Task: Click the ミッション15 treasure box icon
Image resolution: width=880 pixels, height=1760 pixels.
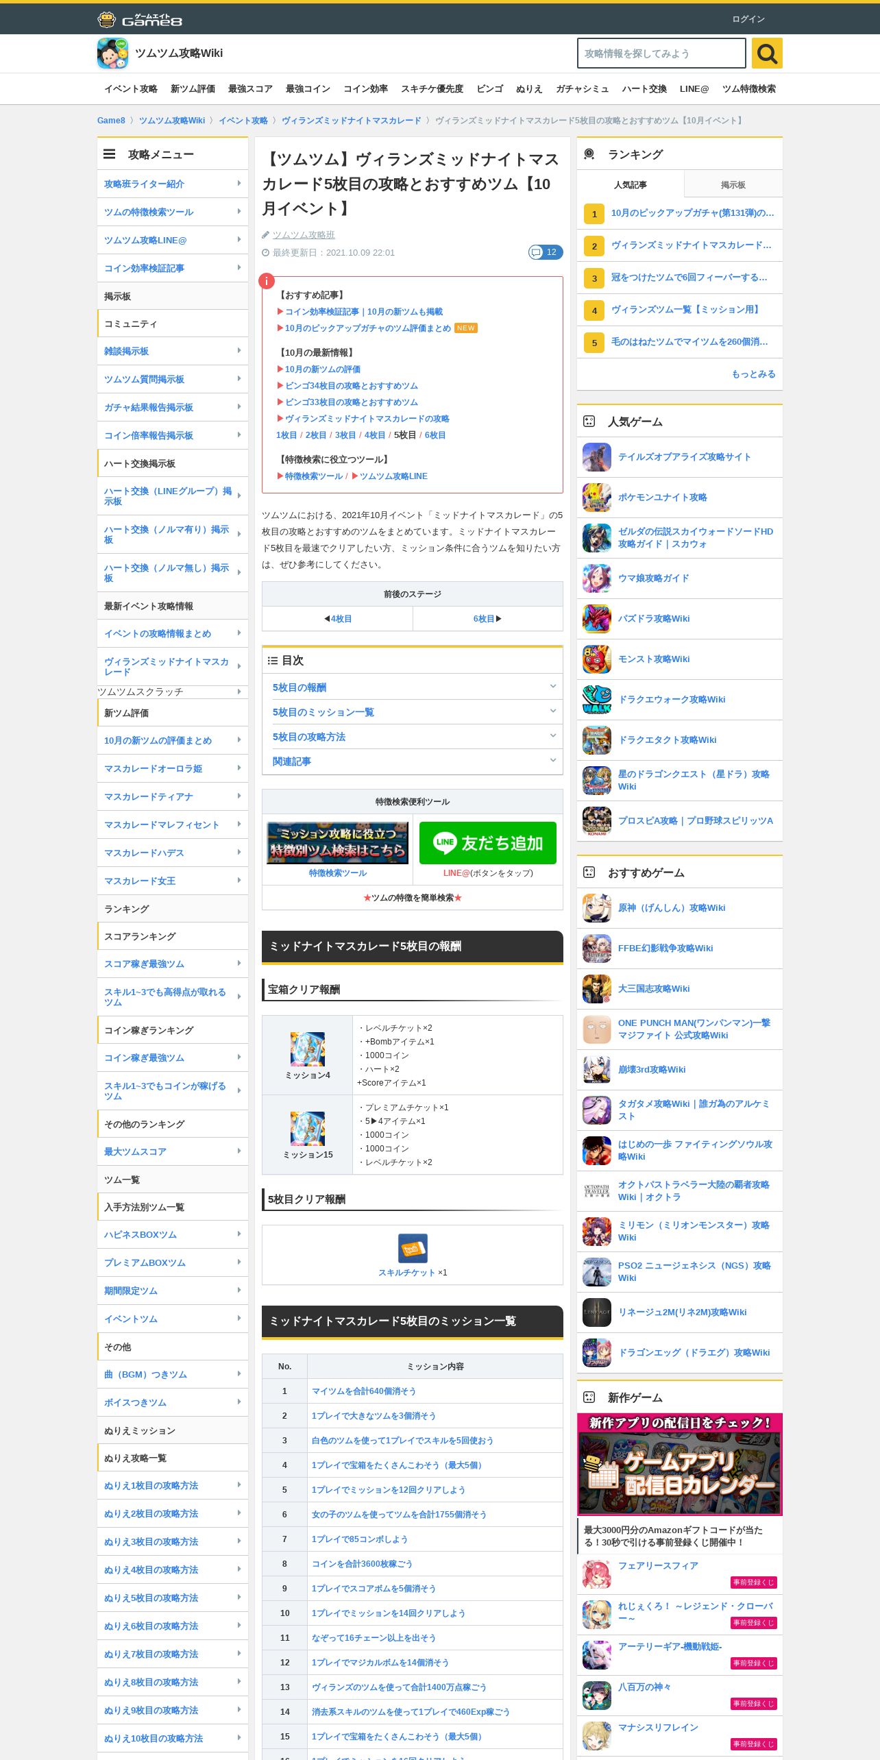Action: [x=308, y=1129]
